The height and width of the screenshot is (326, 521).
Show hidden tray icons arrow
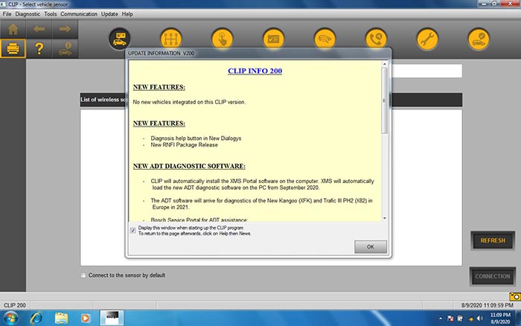coord(441,319)
